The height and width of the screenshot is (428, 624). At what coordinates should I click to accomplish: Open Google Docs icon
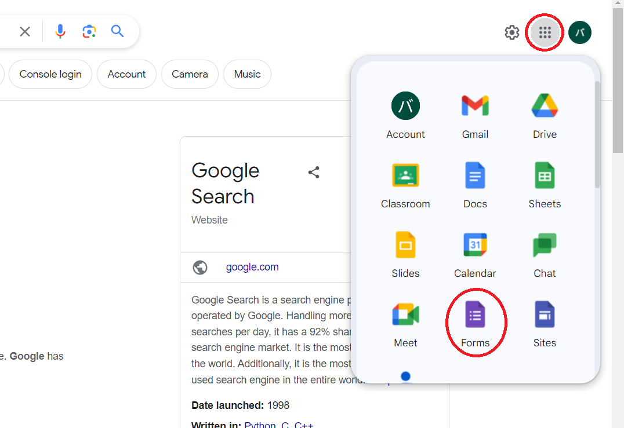pyautogui.click(x=475, y=185)
